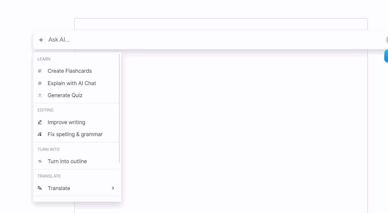Click the Turn into outline list icon
The width and height of the screenshot is (388, 213).
point(40,161)
